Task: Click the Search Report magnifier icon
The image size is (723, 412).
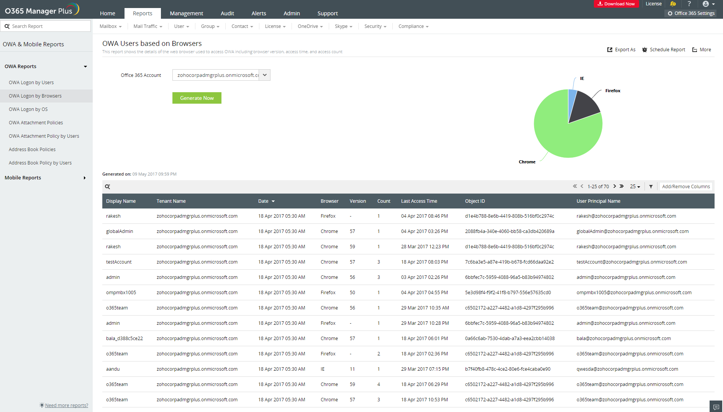Action: 7,26
